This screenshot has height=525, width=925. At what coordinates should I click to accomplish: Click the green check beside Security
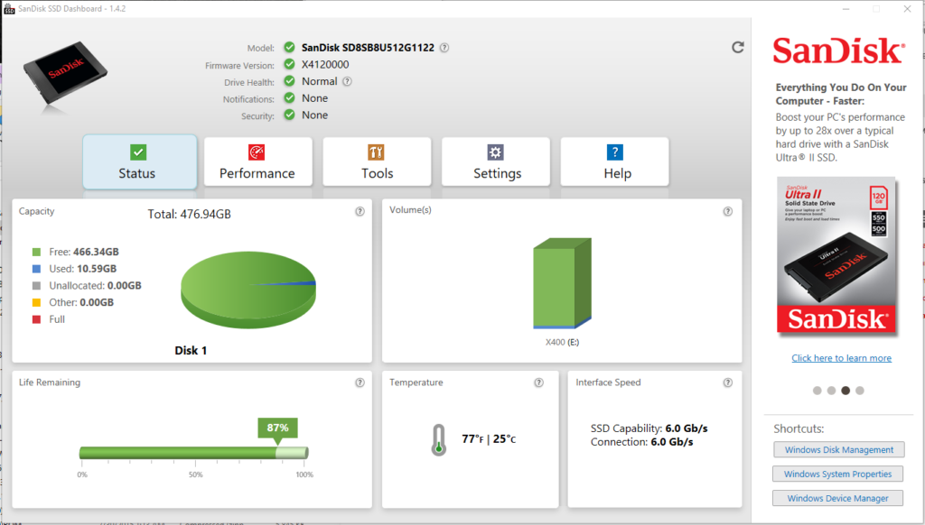[x=289, y=115]
